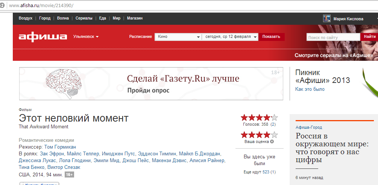
Task: Open the Еще идут 523 link
Action: point(266,172)
